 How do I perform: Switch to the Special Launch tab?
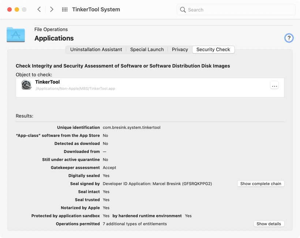pos(147,49)
